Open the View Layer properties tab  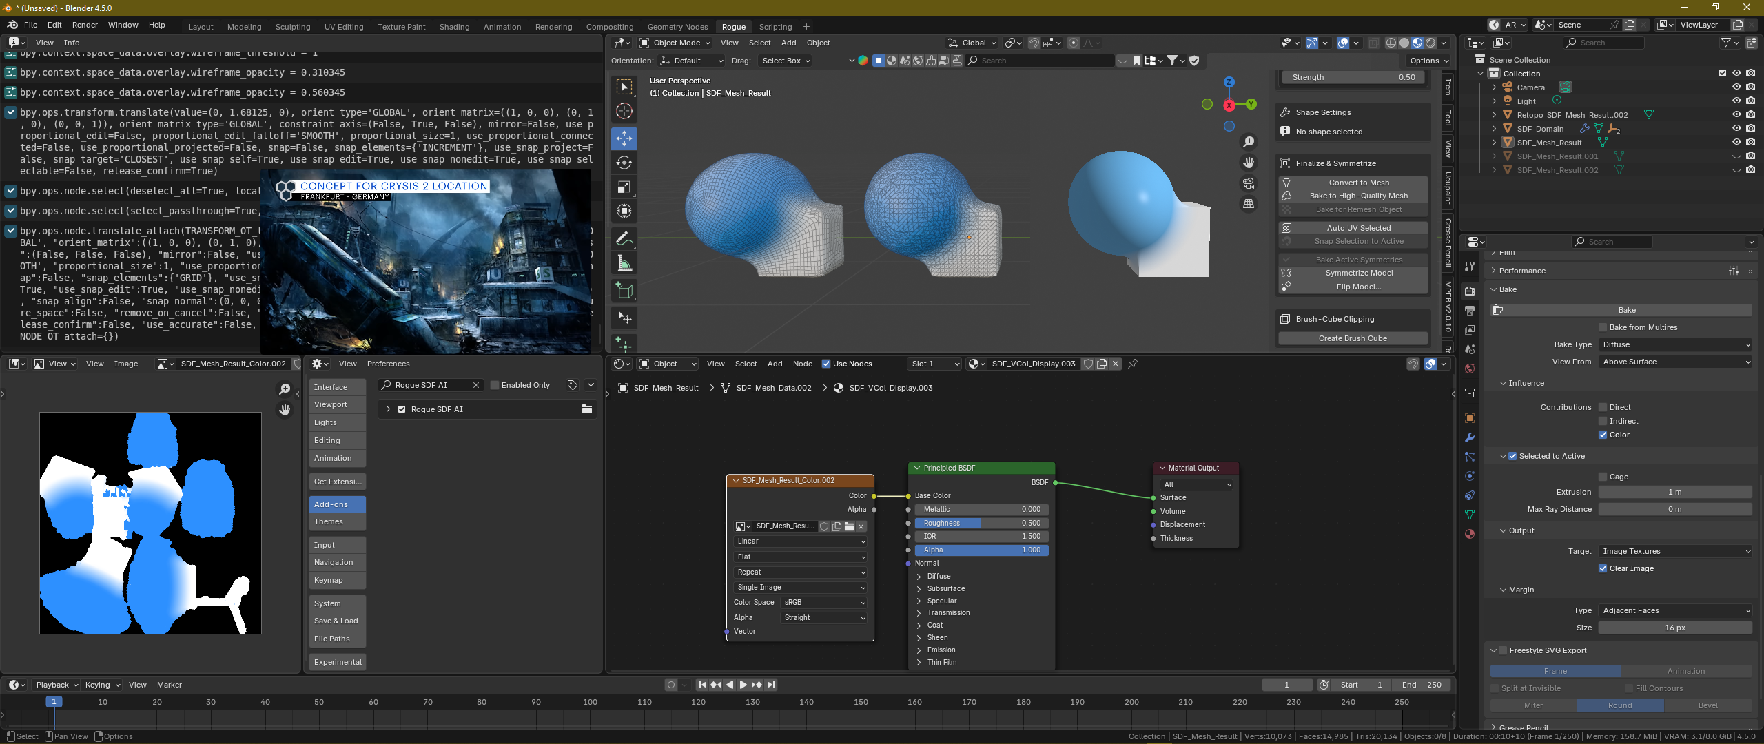[x=1470, y=330]
